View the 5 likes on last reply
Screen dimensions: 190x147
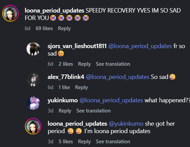coord(66,142)
